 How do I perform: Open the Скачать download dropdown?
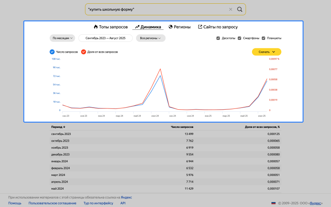266,52
